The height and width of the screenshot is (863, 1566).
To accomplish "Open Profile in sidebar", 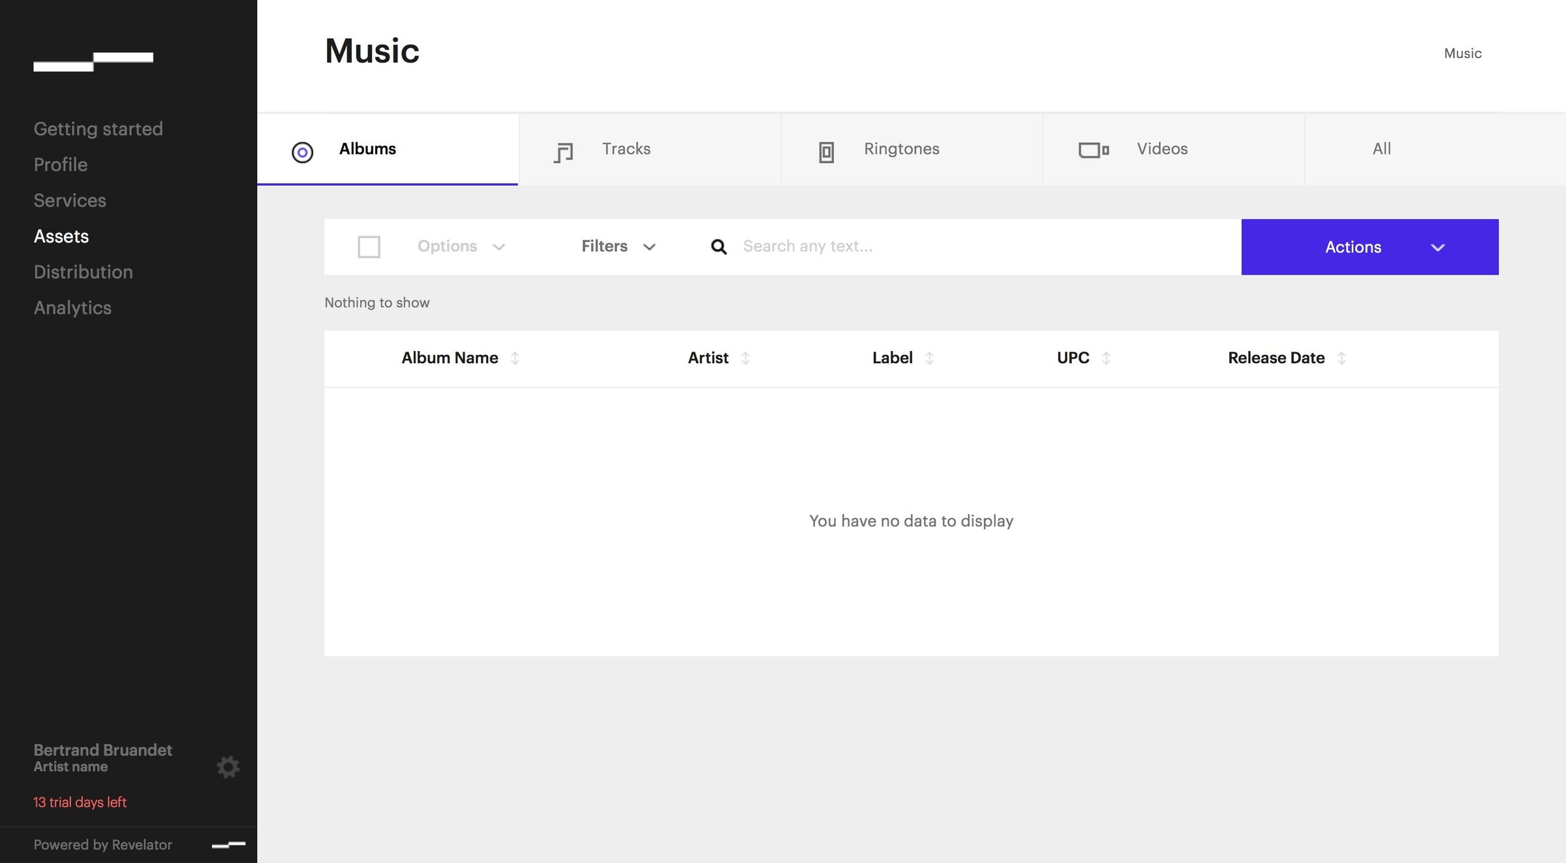I will click(60, 164).
